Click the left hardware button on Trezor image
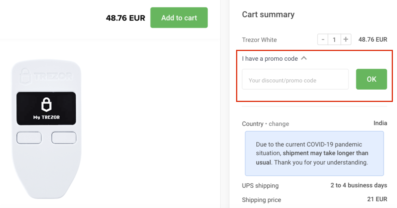The image size is (397, 208). pyautogui.click(x=29, y=138)
